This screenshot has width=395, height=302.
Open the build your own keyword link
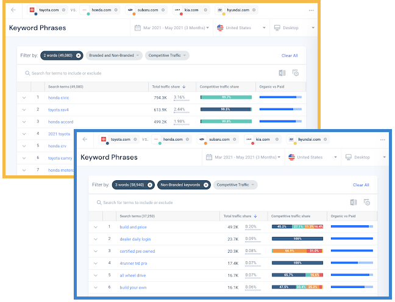[133, 287]
